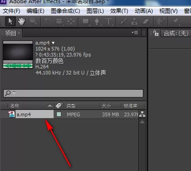Open the Project panel options menu

135,32
